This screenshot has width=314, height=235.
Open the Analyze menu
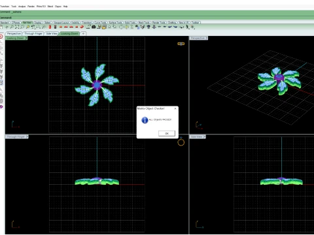[22, 7]
